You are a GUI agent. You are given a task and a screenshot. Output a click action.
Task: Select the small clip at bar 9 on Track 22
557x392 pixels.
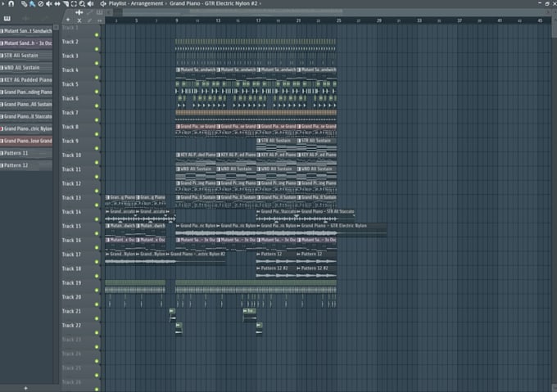(179, 328)
